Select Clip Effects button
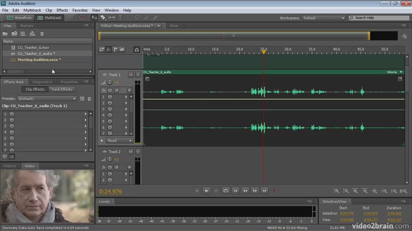This screenshot has height=231, width=412. 35,89
